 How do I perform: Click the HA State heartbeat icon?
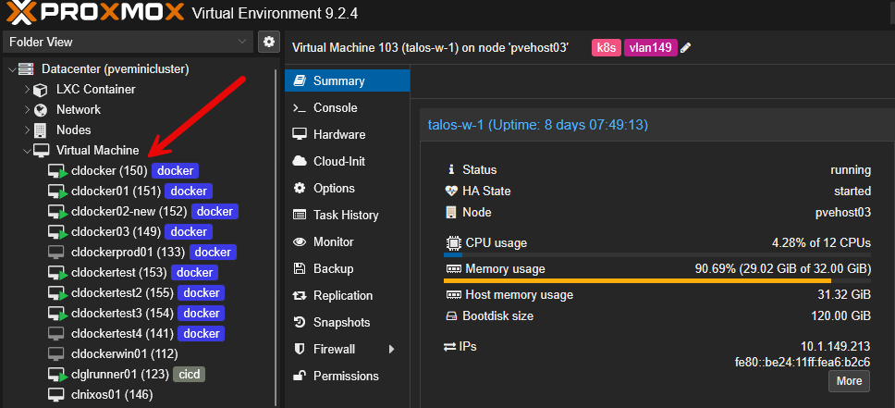click(x=451, y=191)
